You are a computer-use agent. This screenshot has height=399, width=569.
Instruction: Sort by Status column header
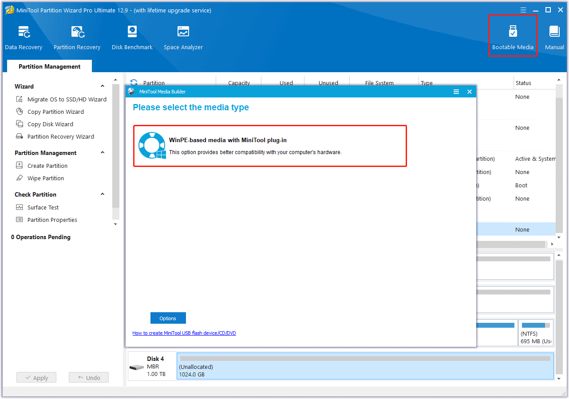pos(523,83)
